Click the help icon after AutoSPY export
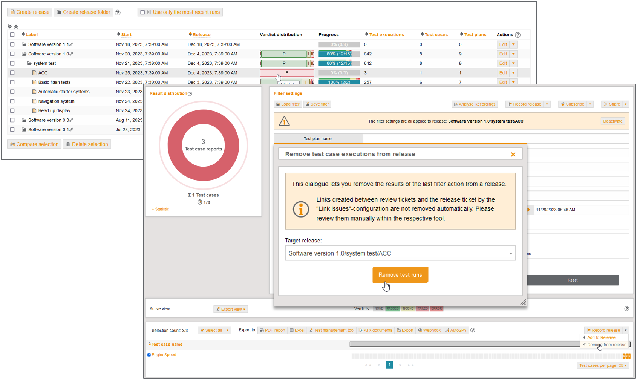 pos(473,330)
